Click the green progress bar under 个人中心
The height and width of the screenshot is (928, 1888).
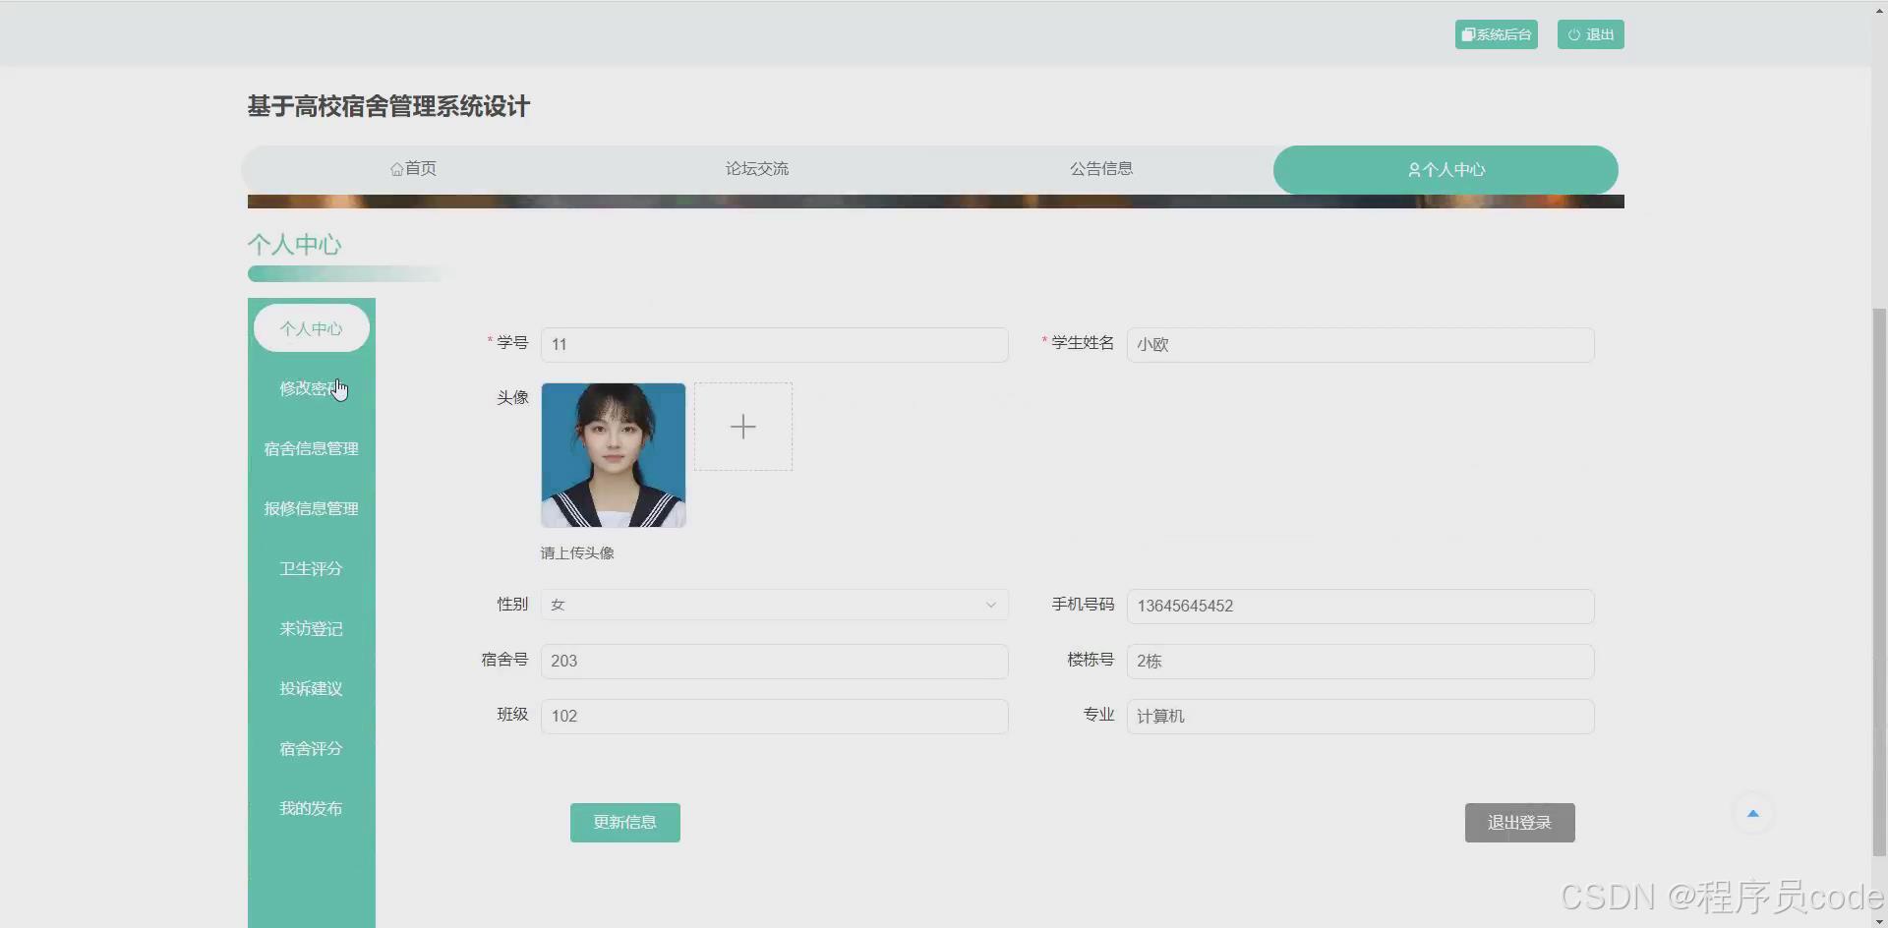coord(344,273)
